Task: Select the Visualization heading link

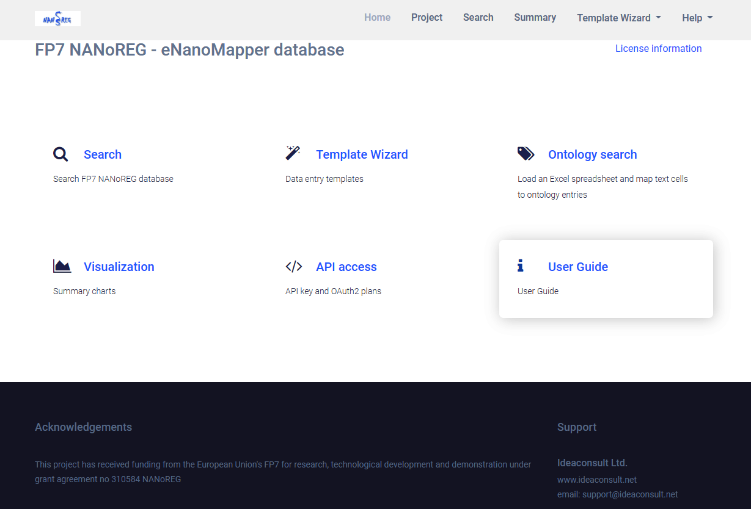Action: point(119,267)
